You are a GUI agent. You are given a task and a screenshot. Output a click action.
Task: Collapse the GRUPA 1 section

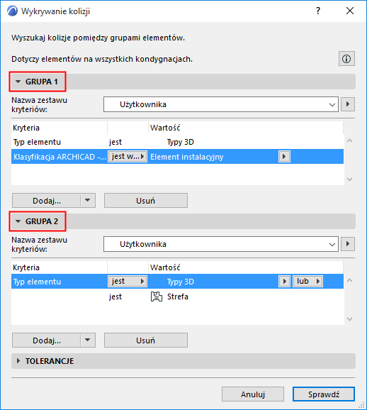18,82
